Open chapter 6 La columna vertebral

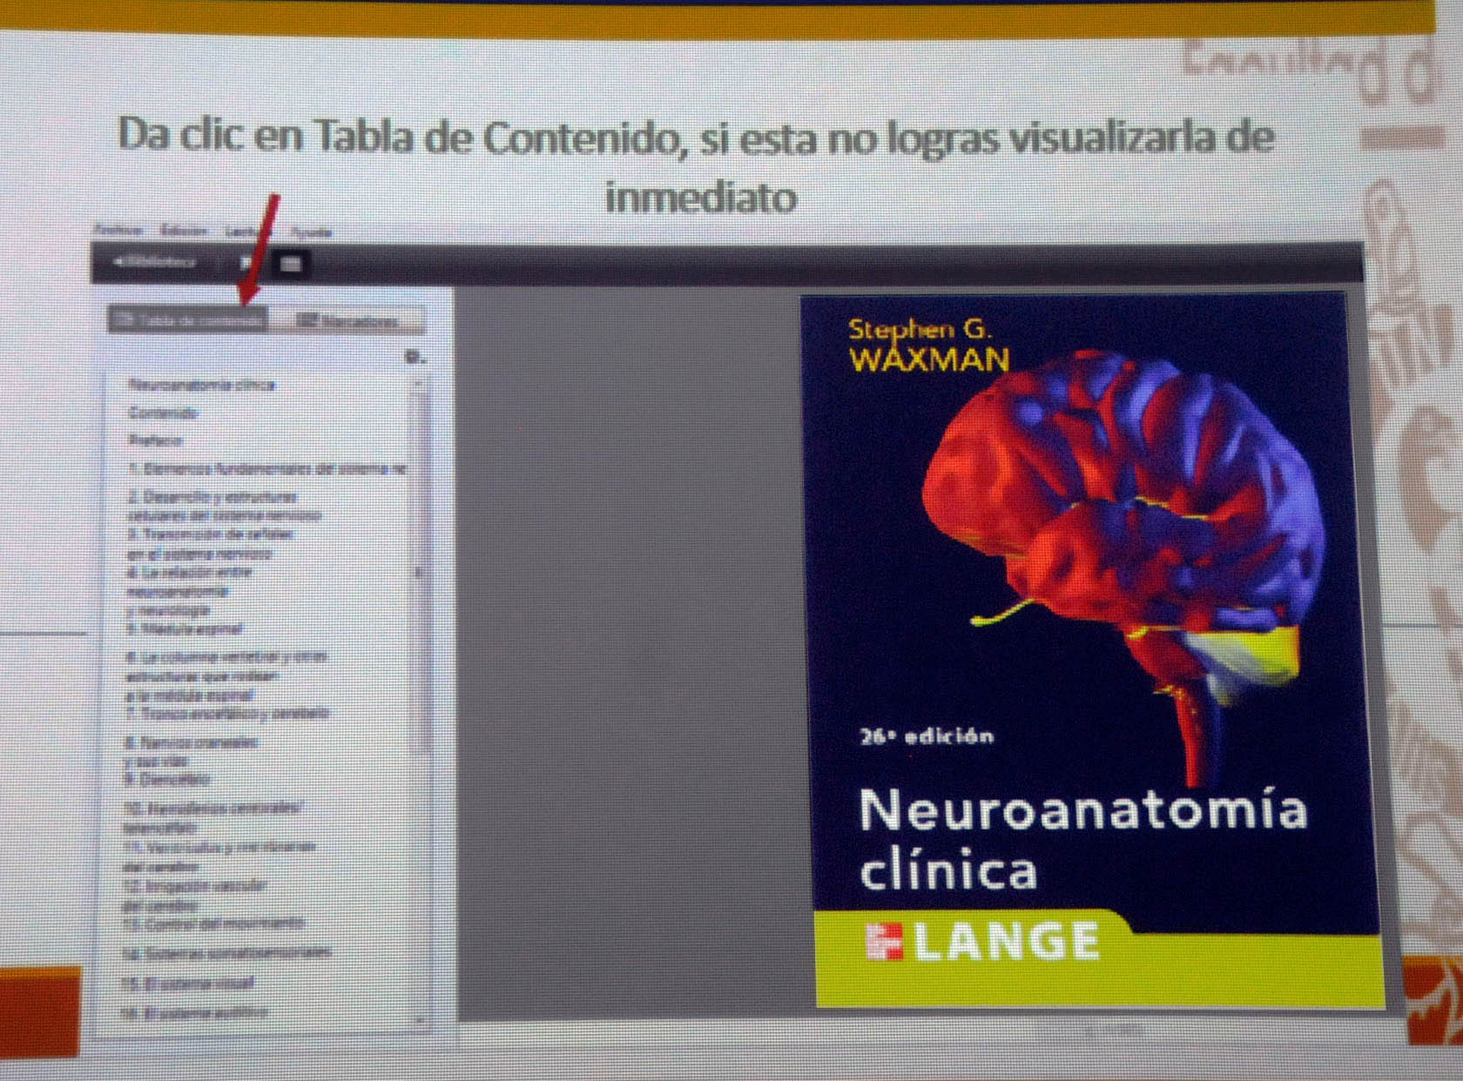point(226,675)
